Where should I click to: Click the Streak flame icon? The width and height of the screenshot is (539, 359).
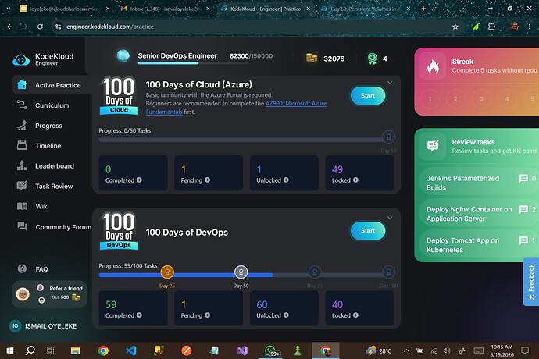tap(433, 66)
